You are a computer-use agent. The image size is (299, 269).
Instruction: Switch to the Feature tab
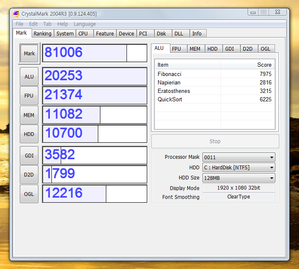105,34
